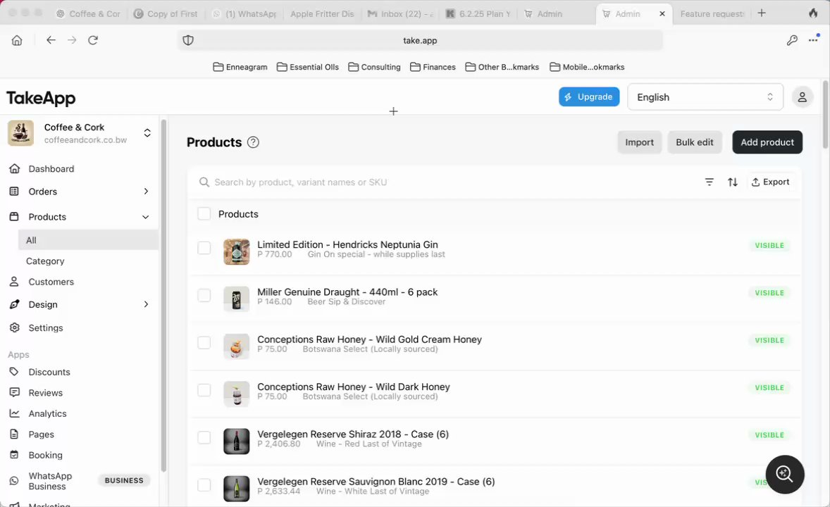
Task: Open the Consulting bookmarks folder
Action: [x=374, y=67]
